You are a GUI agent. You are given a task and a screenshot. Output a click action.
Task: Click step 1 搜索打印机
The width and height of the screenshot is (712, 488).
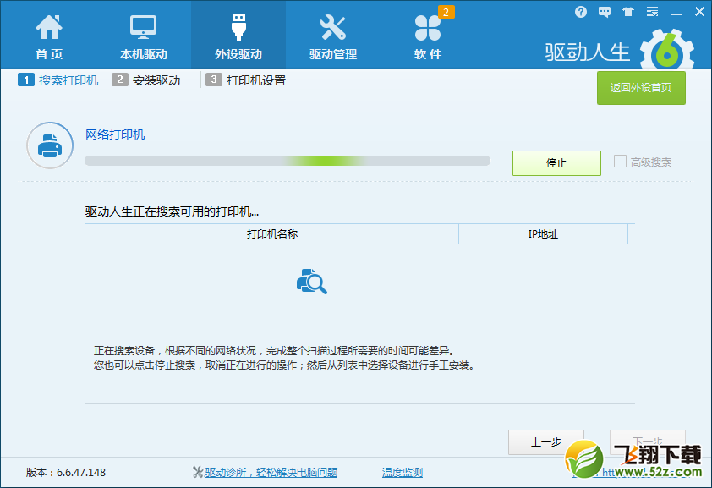coord(58,80)
